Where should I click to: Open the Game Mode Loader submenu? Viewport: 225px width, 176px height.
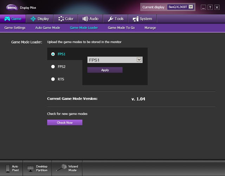click(x=84, y=28)
